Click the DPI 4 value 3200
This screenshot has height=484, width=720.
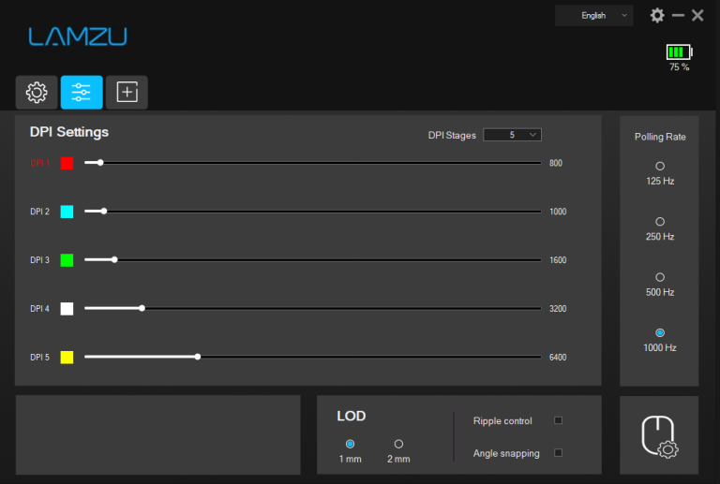tap(558, 308)
